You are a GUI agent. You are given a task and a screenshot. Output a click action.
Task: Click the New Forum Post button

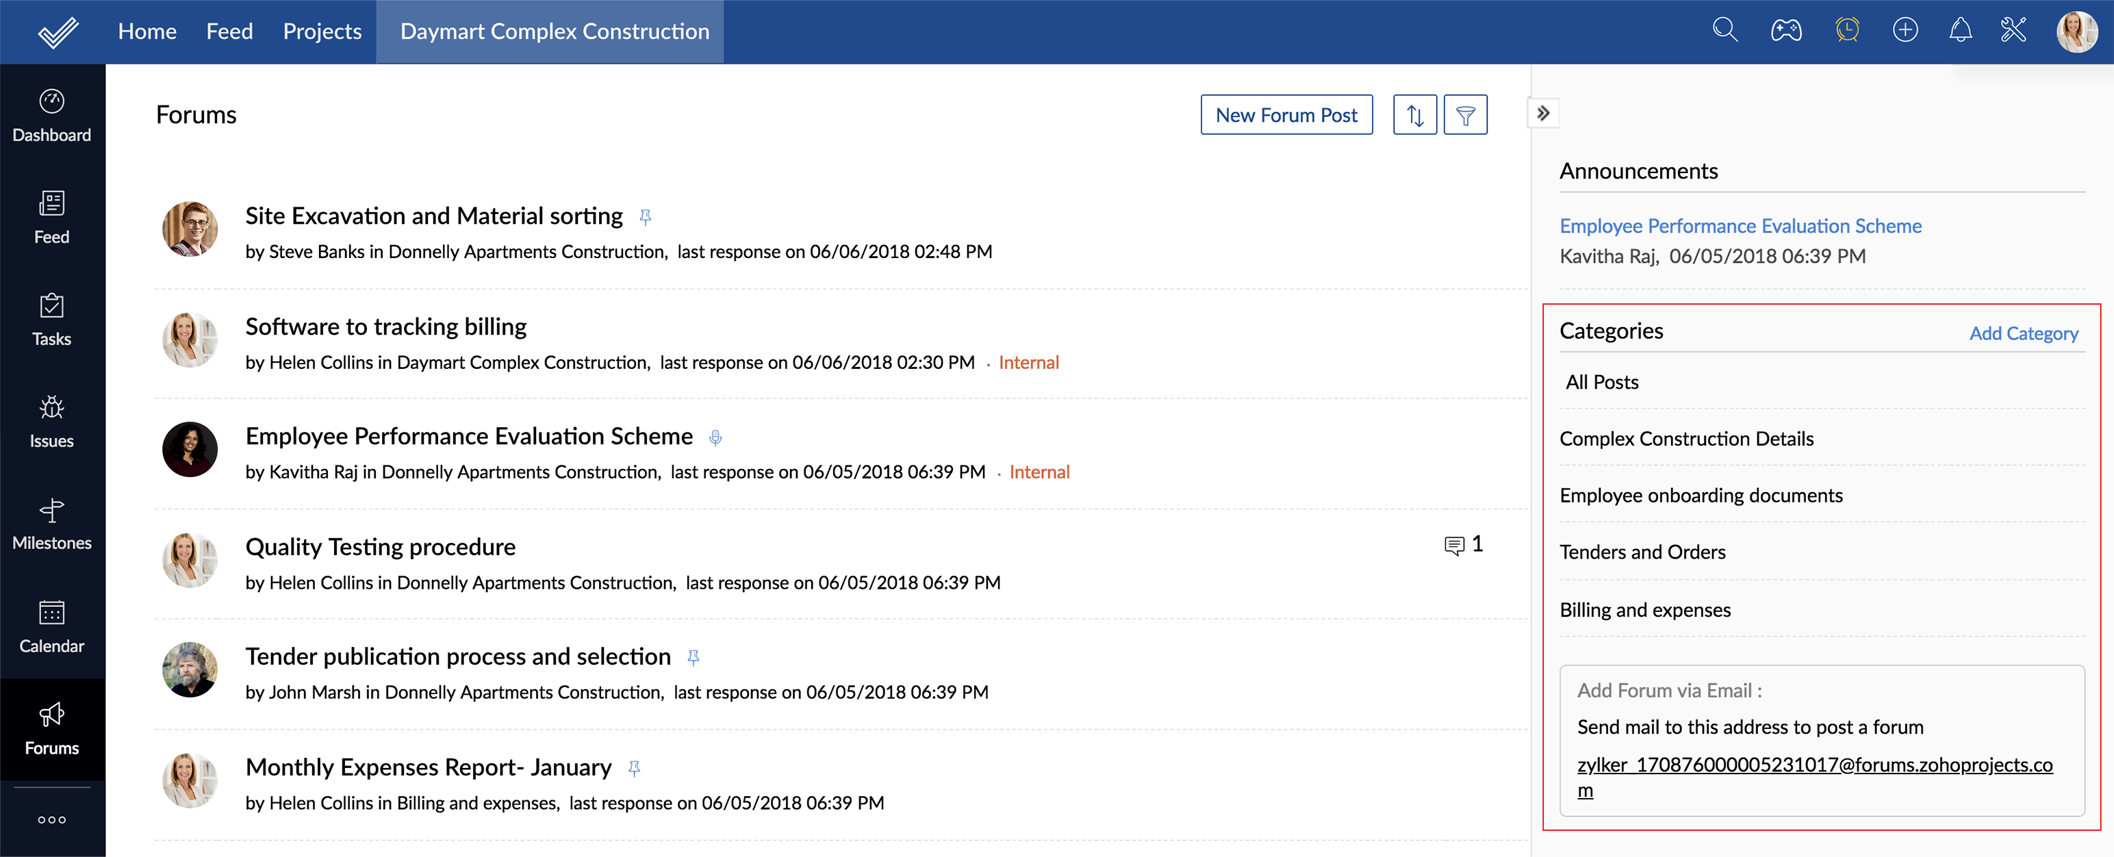[x=1286, y=115]
